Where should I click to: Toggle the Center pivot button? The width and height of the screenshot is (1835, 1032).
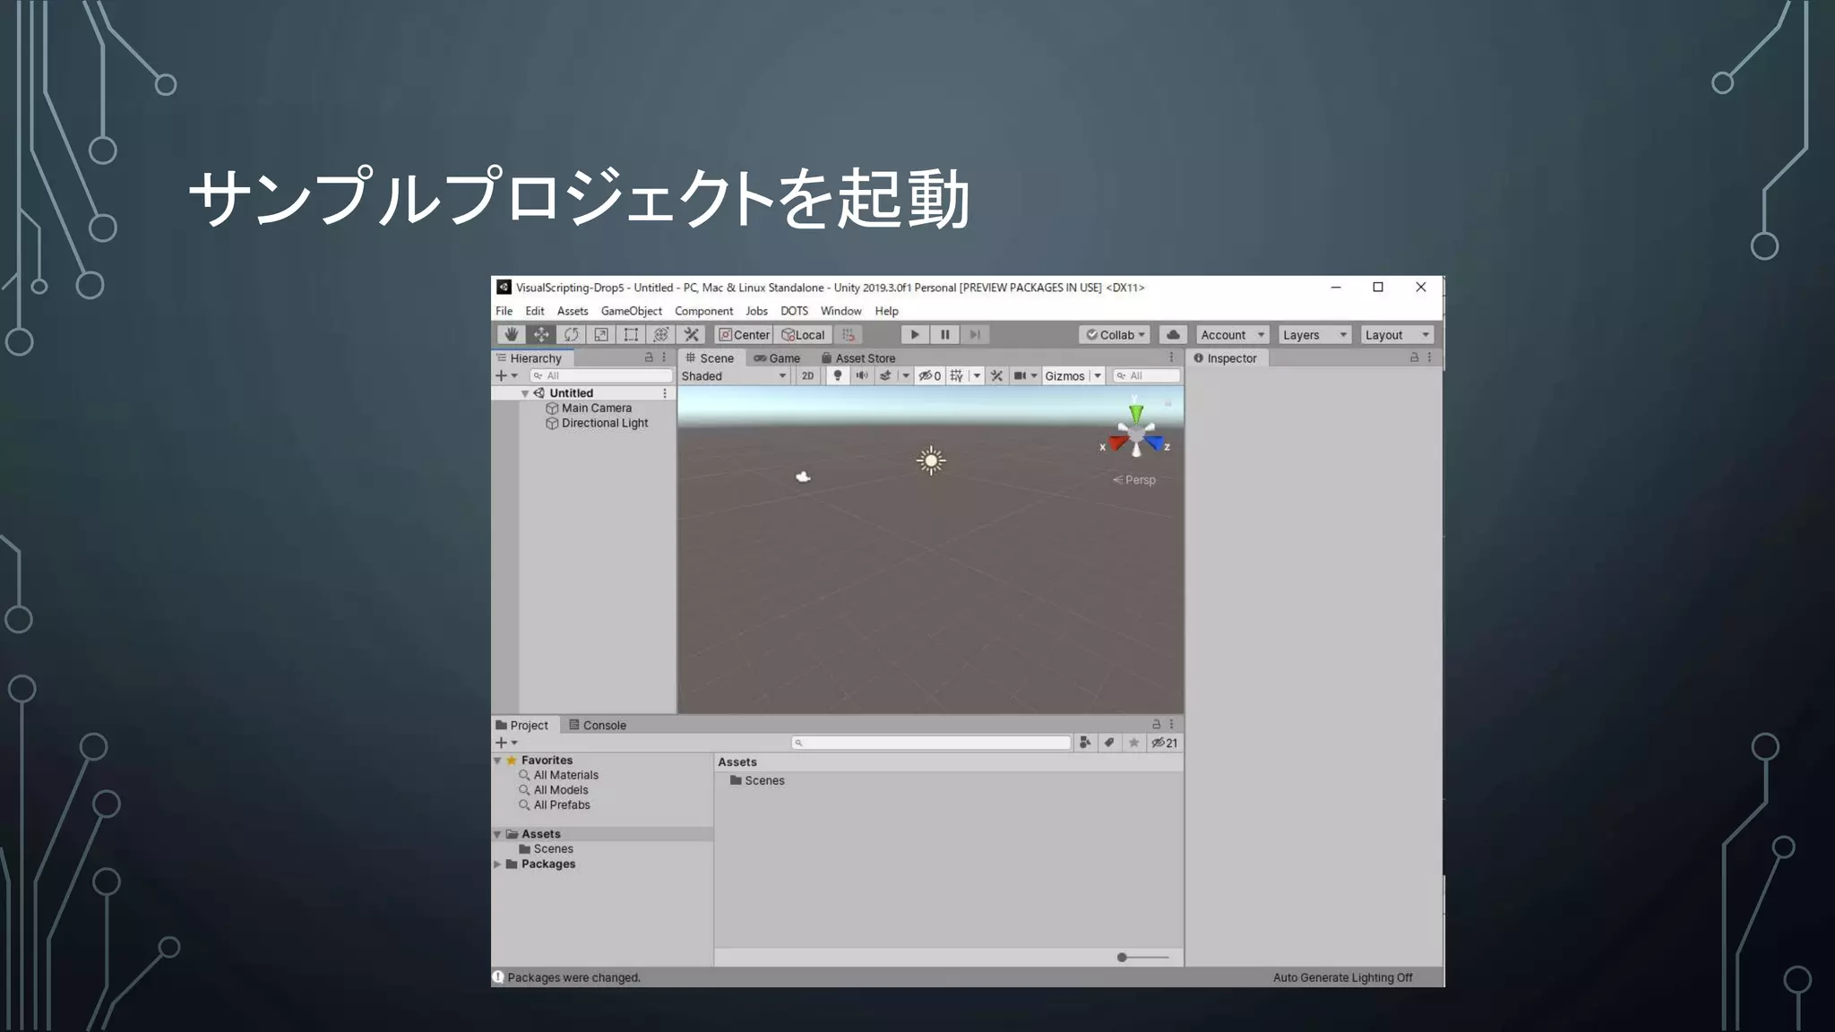[744, 335]
